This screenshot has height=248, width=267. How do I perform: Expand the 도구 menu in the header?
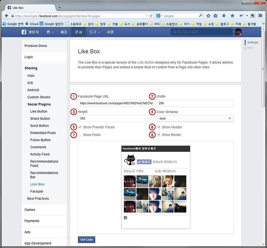(95, 32)
